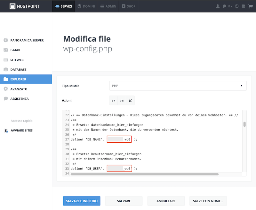Go to Assistenza in sidebar
This screenshot has width=256, height=210.
[26, 99]
